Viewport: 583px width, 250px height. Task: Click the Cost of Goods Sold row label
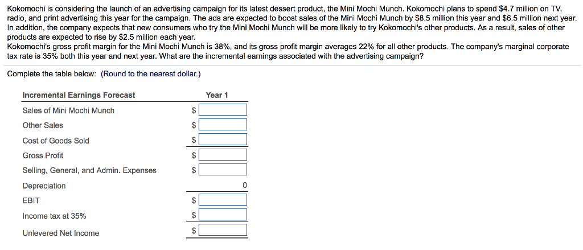click(56, 141)
